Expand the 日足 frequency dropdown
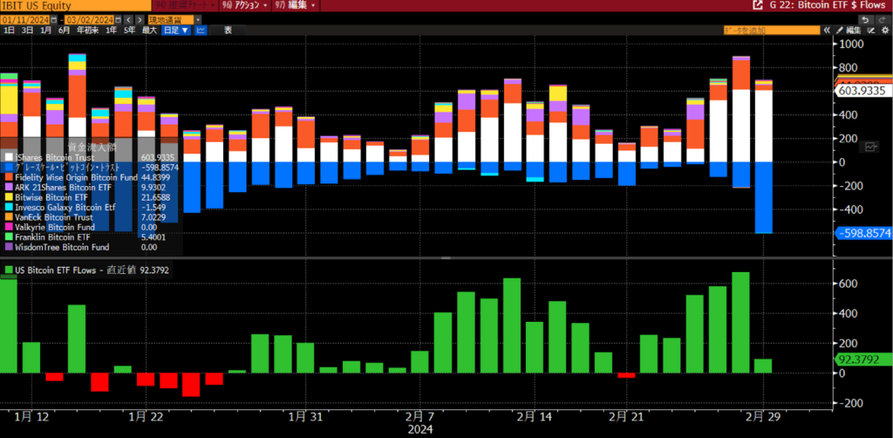This screenshot has width=893, height=438. [x=177, y=31]
